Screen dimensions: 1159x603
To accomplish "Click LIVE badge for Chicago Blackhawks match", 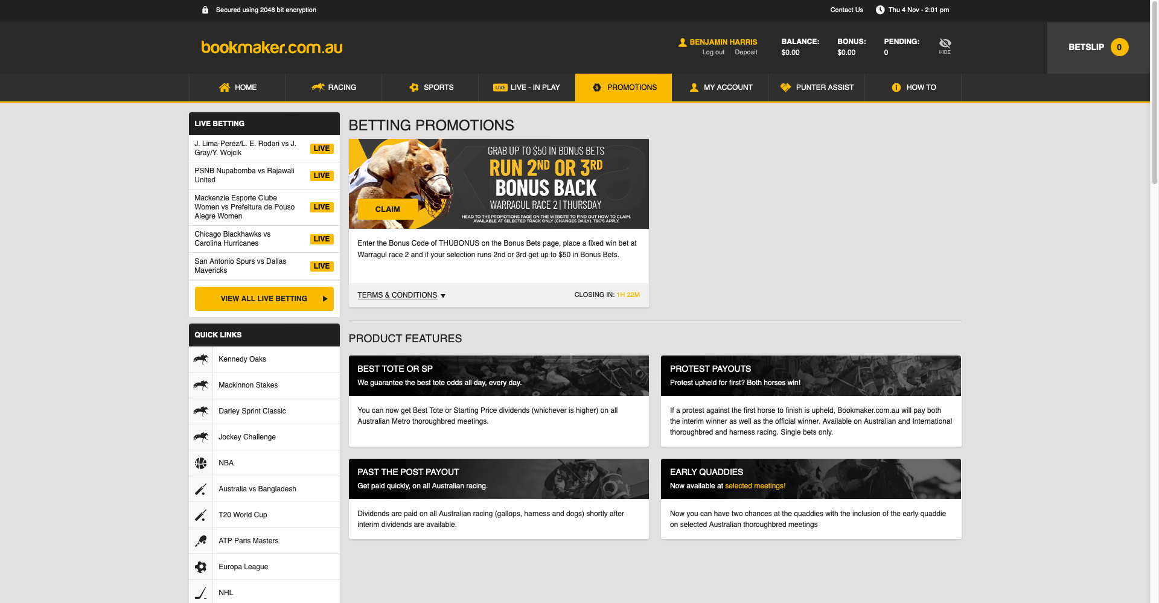I will tap(322, 239).
